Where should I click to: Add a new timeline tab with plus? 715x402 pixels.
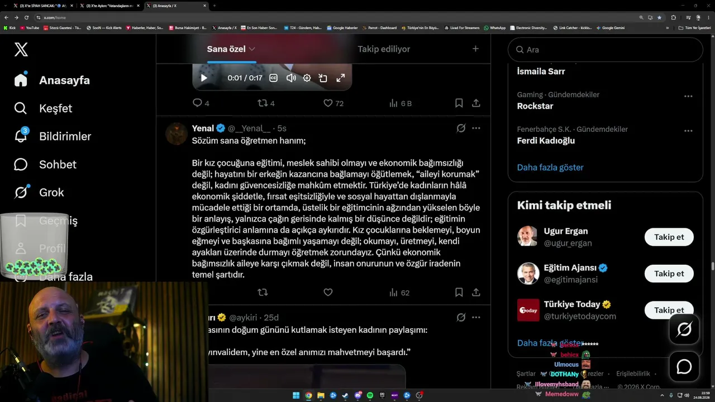pyautogui.click(x=475, y=49)
